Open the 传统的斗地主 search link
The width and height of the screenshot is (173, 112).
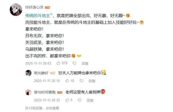click(38, 16)
